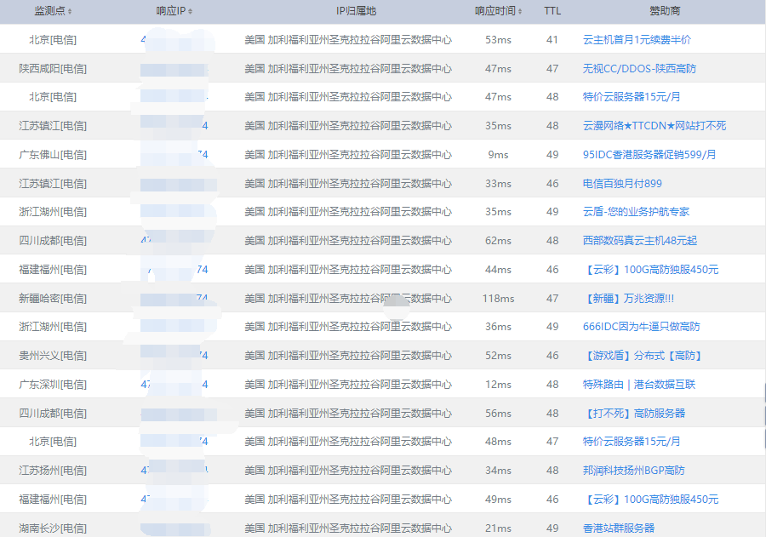Open the 云主机首月1元续费半价 sponsor link

point(637,40)
